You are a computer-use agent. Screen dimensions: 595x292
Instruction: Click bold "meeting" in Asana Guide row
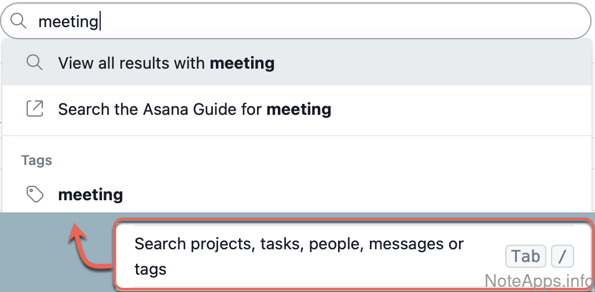[x=299, y=109]
